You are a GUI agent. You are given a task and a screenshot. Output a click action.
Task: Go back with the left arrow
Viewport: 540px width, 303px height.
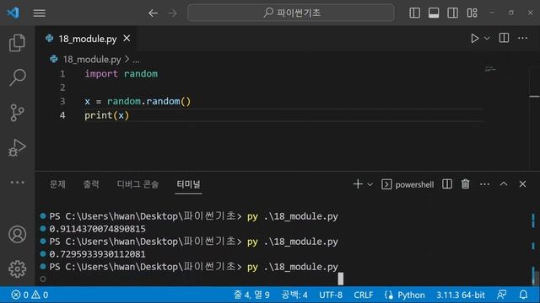[153, 13]
